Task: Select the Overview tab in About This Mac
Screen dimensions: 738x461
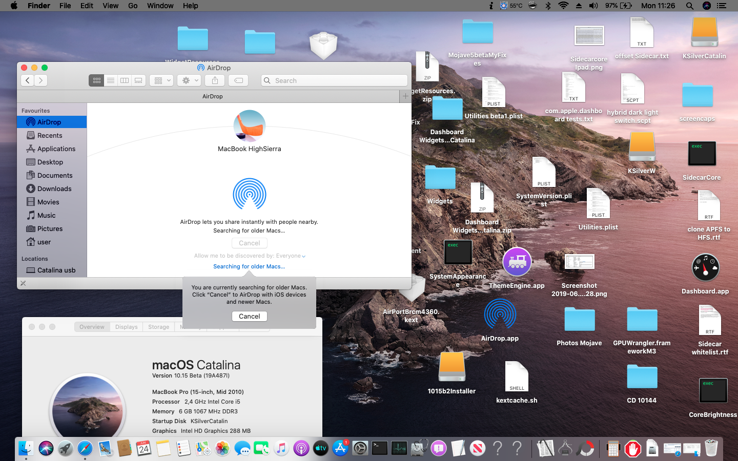Action: coord(92,327)
